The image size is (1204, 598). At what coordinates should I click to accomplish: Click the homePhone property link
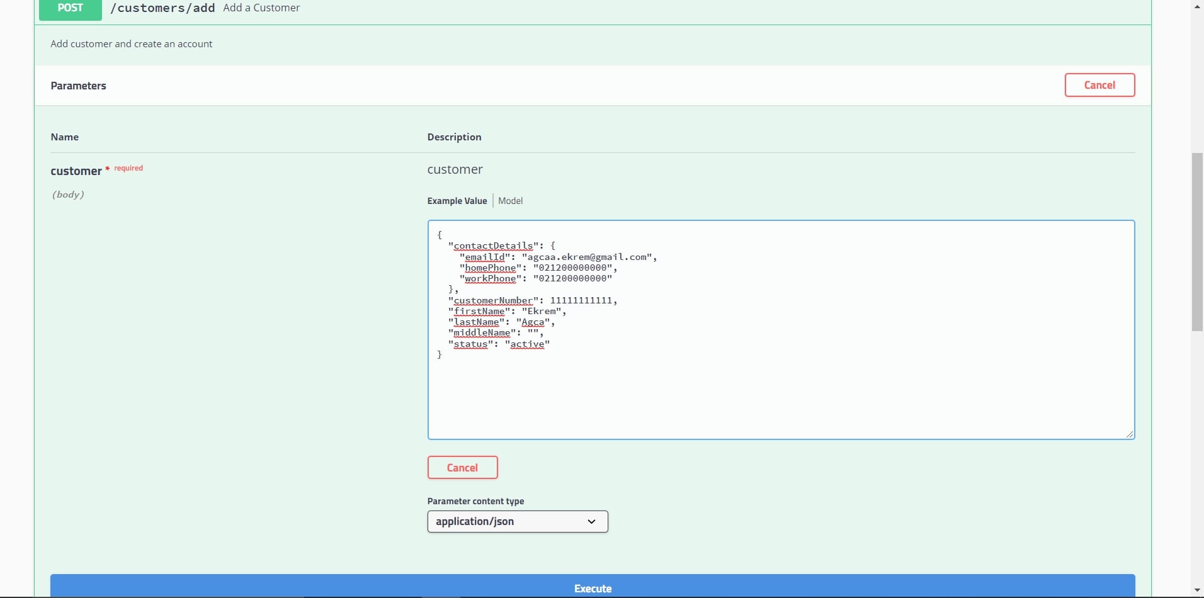[490, 268]
